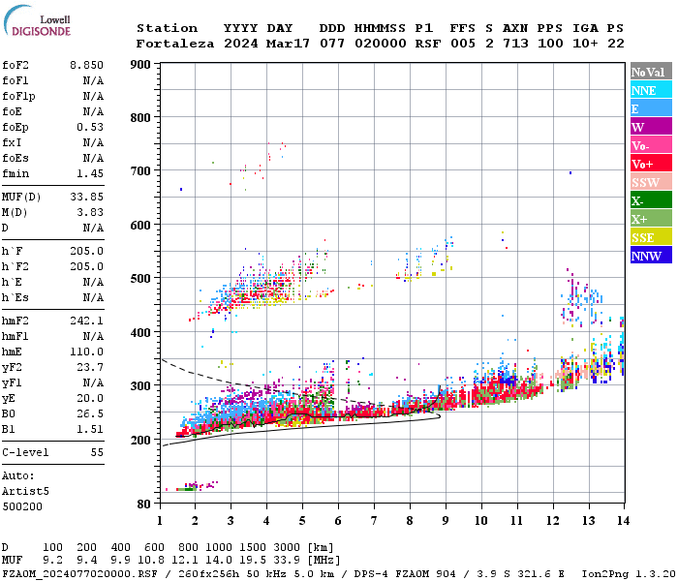Click the 14 label on frequency axis
Viewport: 678px width, 581px height.
coord(623,521)
